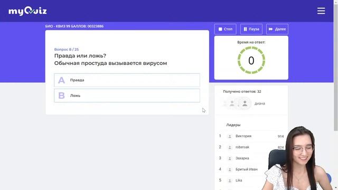Click диана's respondent avatar
Viewport: 338px width, 190px height.
click(x=245, y=103)
